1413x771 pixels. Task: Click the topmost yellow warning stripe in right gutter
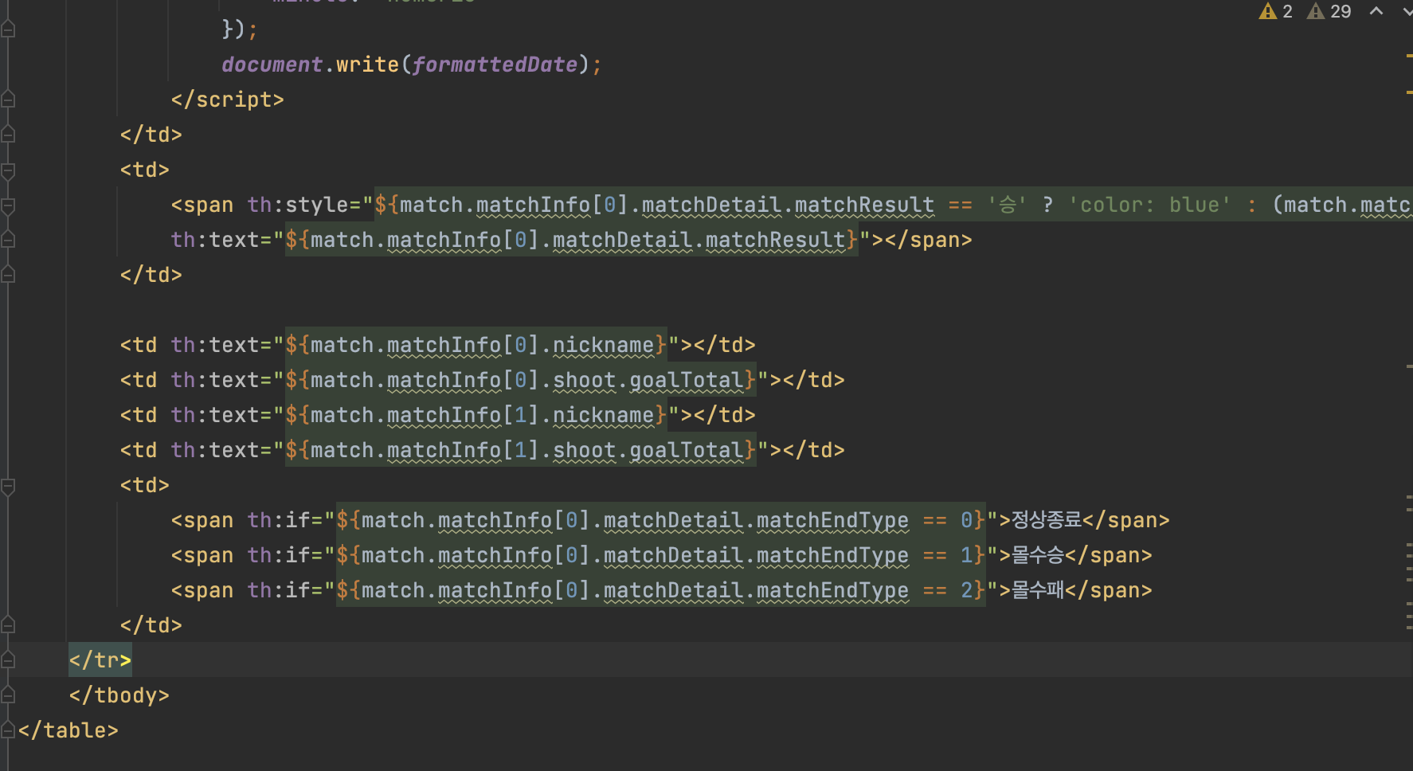[x=1409, y=56]
